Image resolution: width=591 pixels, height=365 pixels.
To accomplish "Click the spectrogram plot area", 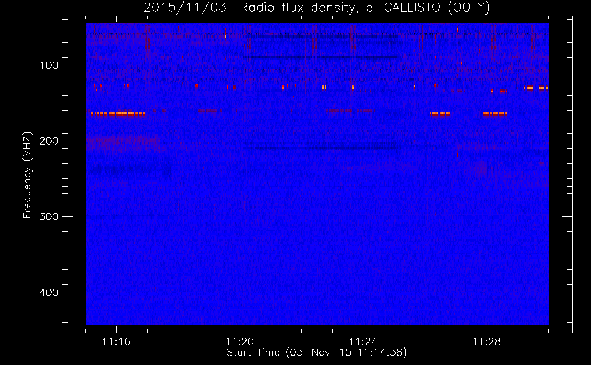I will [317, 174].
